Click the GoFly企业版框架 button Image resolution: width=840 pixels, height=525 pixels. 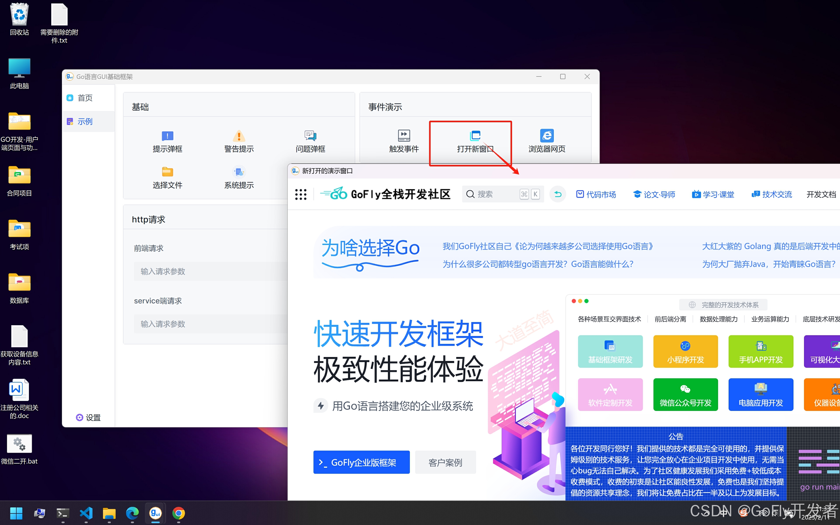(x=361, y=462)
